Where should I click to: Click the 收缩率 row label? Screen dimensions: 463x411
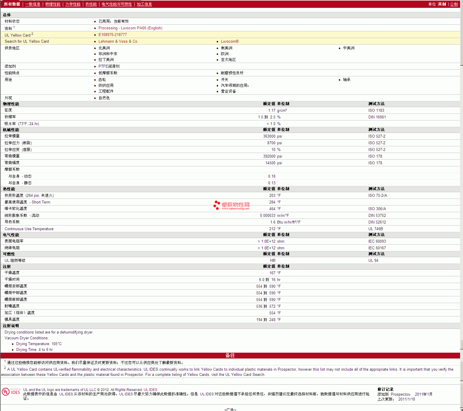[10, 117]
